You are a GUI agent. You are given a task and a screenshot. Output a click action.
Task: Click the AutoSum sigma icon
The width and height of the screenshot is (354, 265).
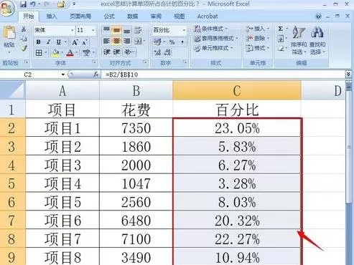tap(281, 29)
